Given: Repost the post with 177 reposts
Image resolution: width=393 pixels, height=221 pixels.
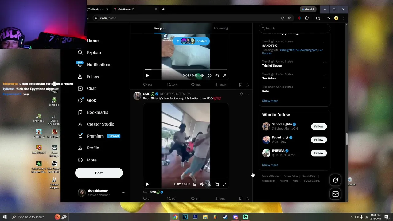Looking at the screenshot, I should 171,199.
